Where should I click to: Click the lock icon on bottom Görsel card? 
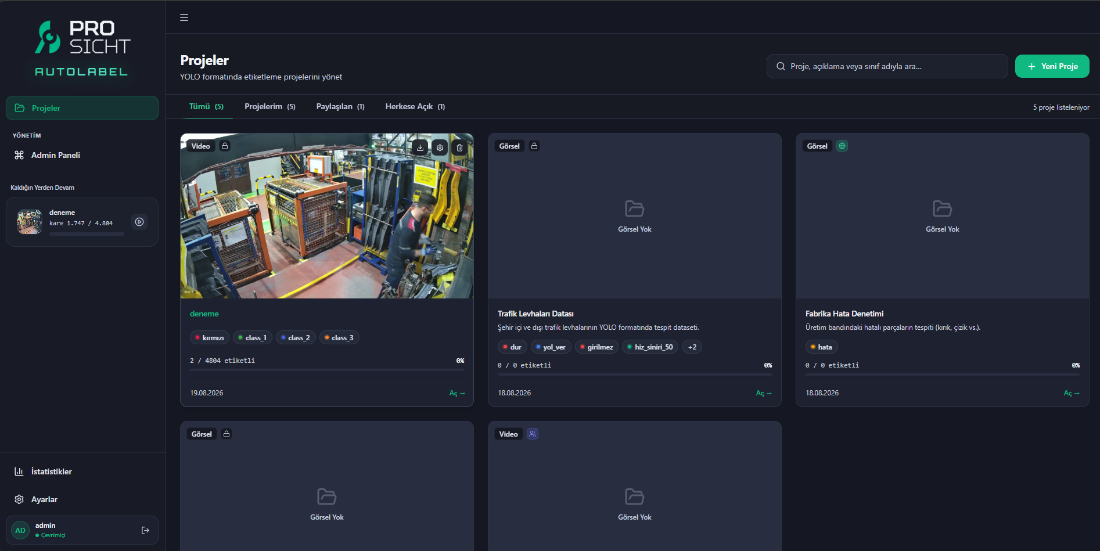coord(227,434)
